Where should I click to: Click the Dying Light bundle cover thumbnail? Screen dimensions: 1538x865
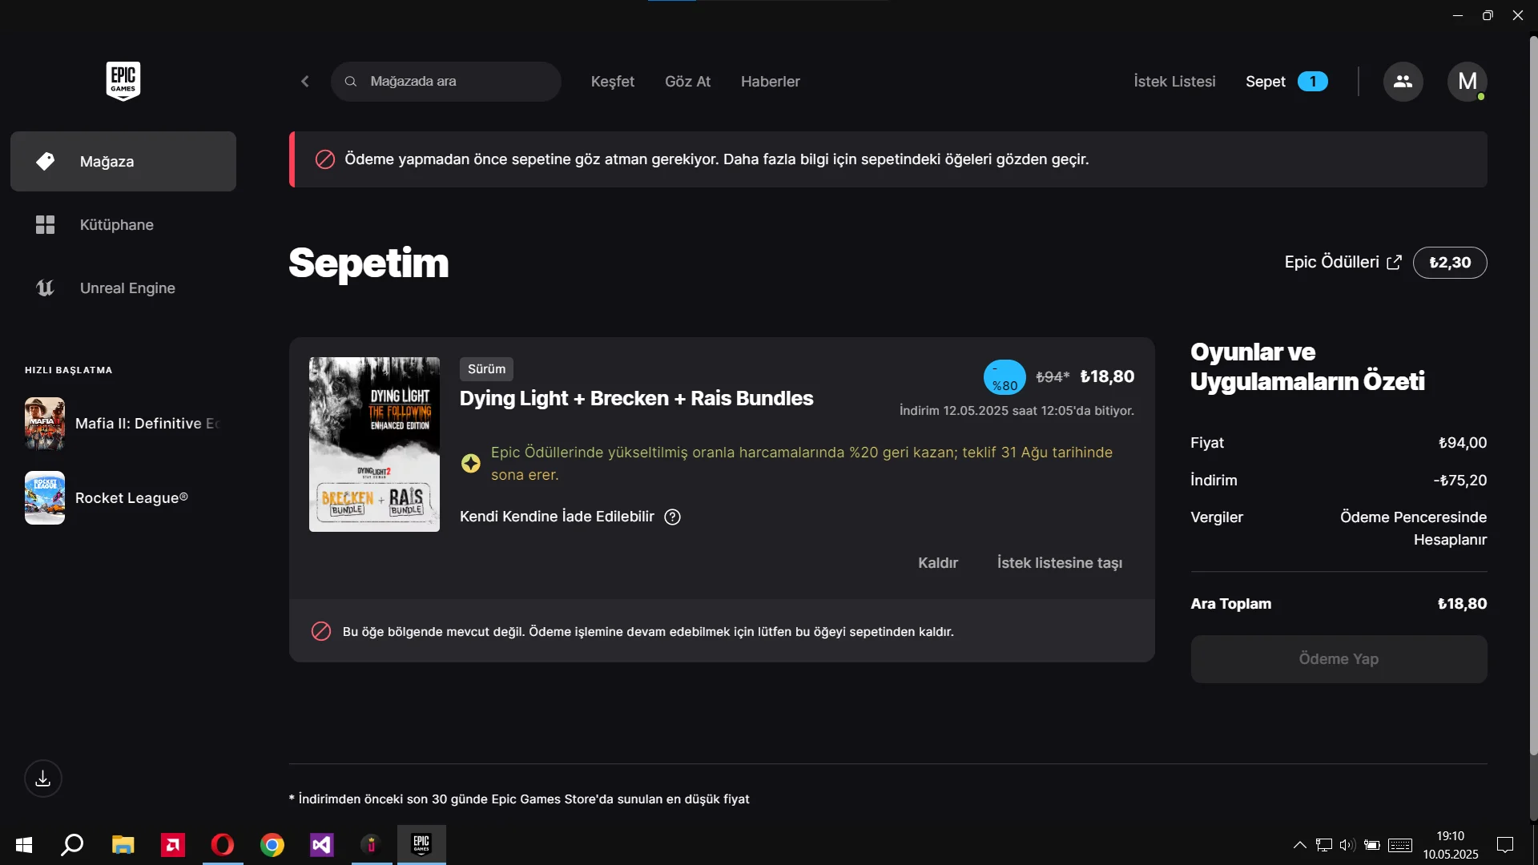[374, 445]
